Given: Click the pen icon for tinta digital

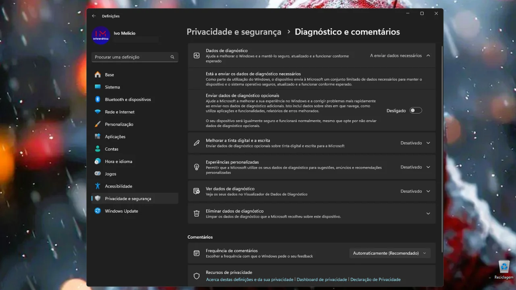Looking at the screenshot, I should click(x=197, y=143).
